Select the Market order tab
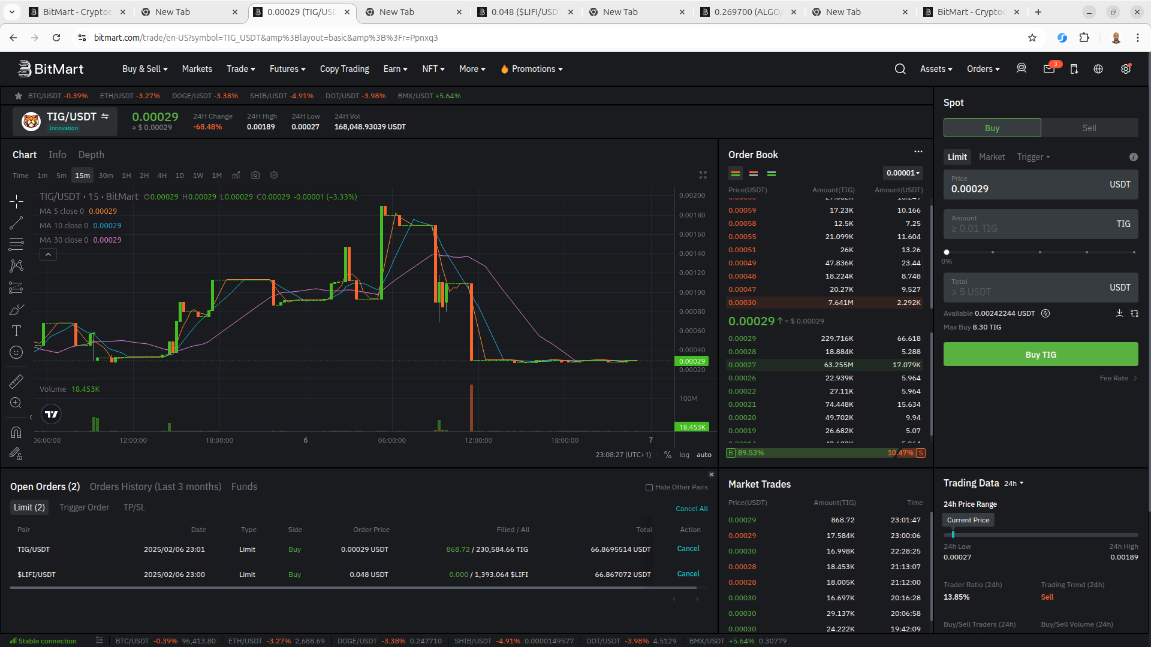 pos(992,157)
